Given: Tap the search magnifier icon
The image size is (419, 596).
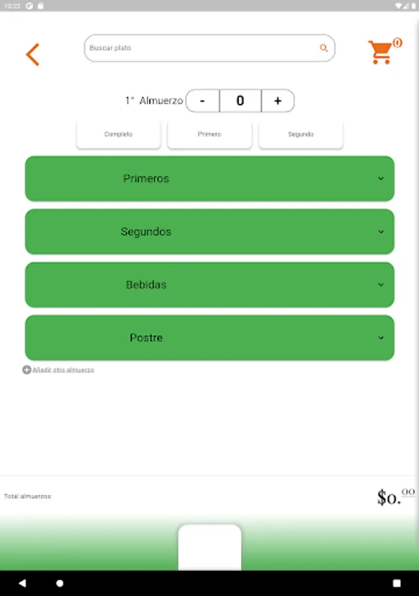Looking at the screenshot, I should click(x=324, y=48).
